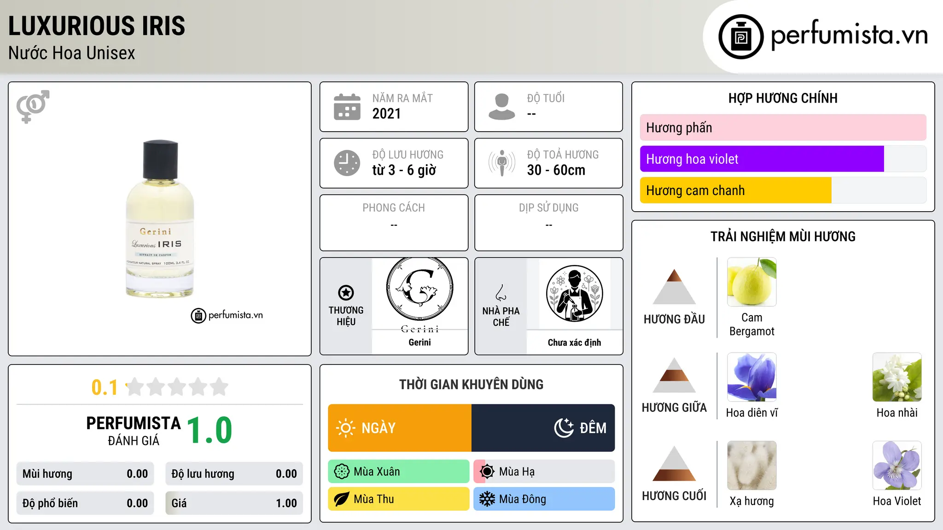Click the Gerini brand name label
This screenshot has width=943, height=530.
click(x=419, y=342)
